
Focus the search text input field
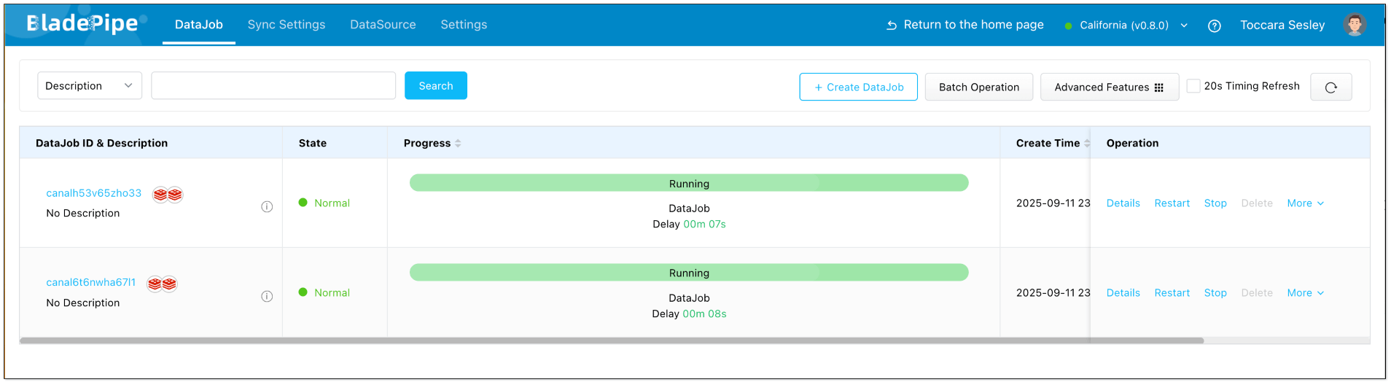(273, 86)
